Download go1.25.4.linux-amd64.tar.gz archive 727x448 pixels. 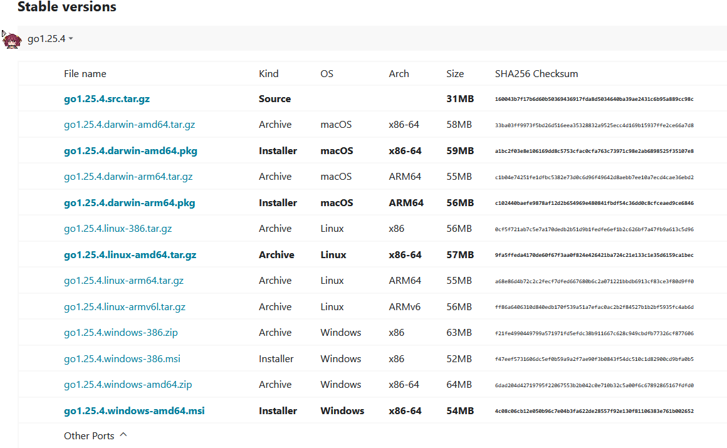coord(130,255)
